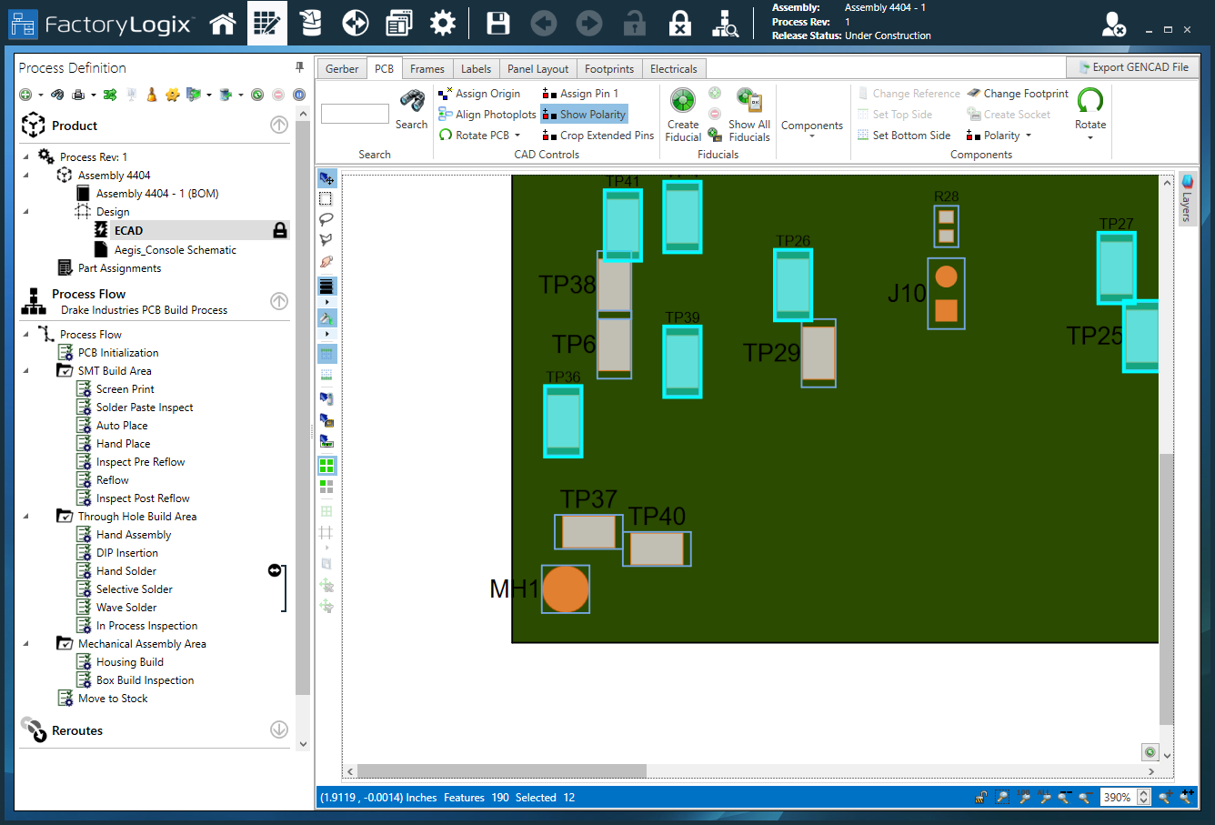1215x825 pixels.
Task: Open the Footprints tab
Action: 608,67
